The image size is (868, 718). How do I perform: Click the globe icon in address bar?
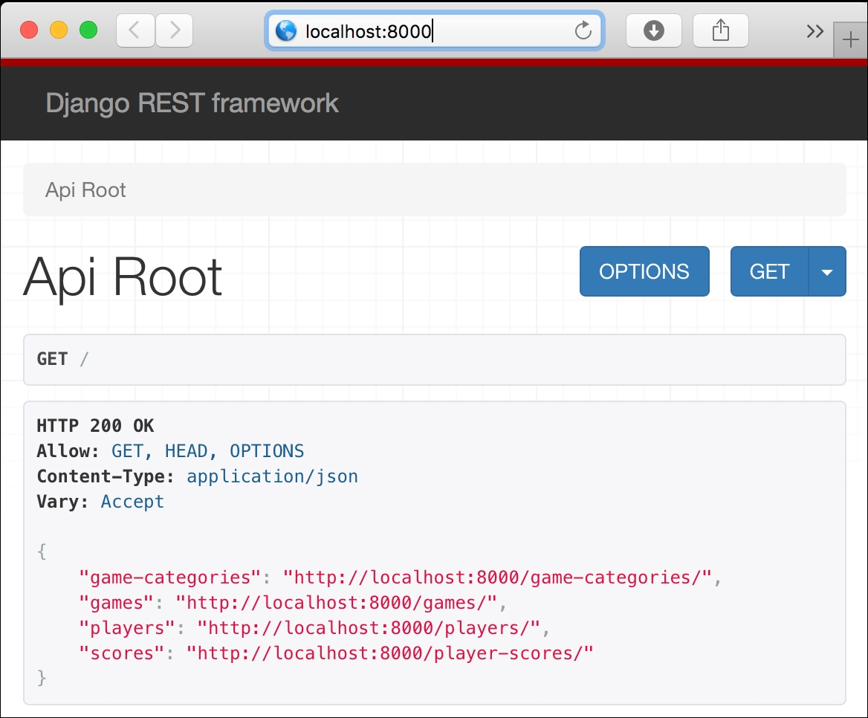(286, 30)
